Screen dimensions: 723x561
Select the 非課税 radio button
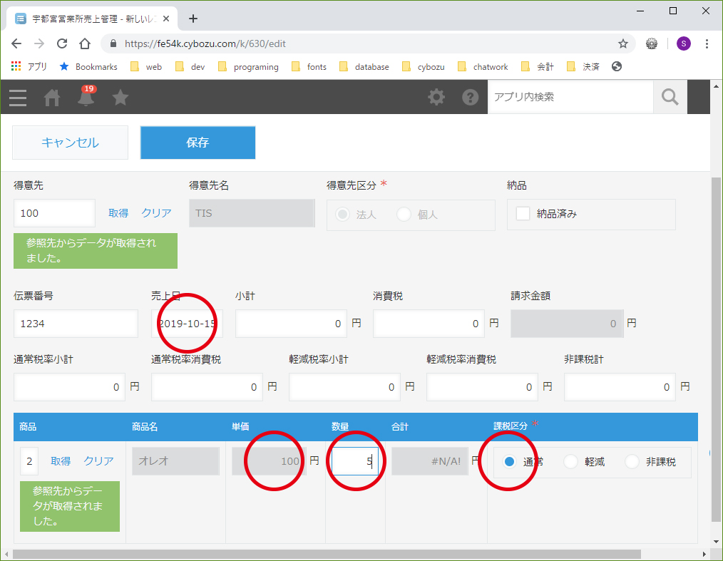click(632, 461)
